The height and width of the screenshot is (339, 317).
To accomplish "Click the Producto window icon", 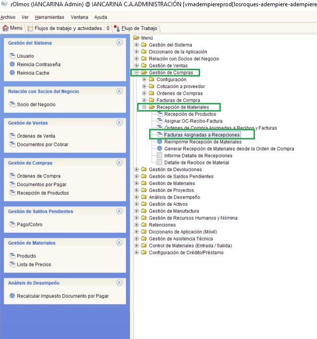I will coord(12,256).
